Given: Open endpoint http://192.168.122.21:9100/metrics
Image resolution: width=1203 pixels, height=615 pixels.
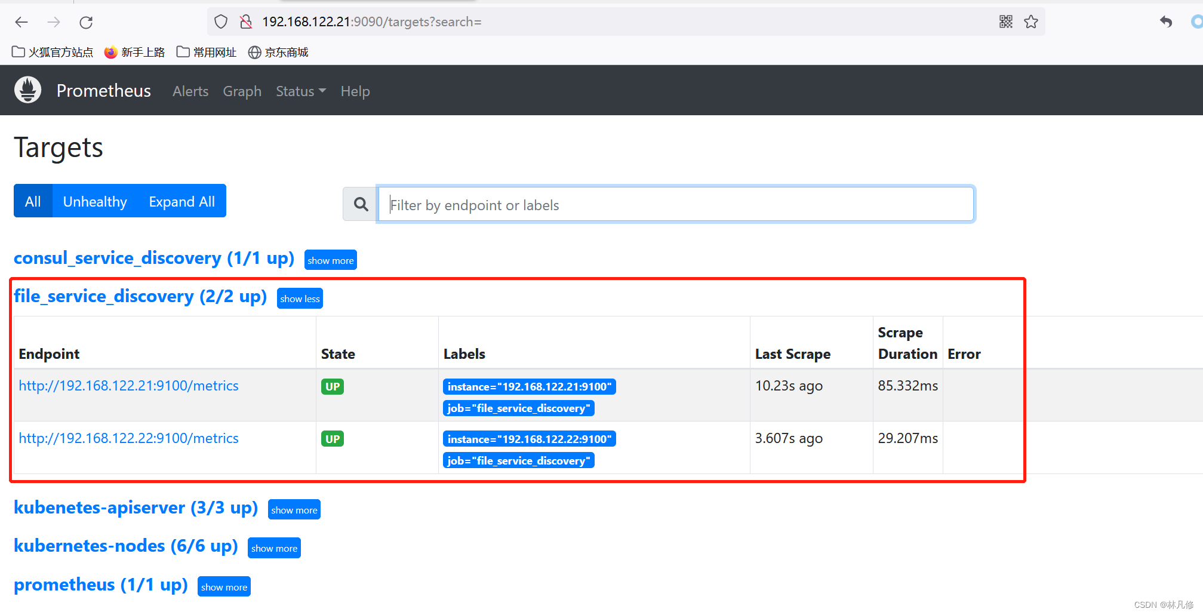Looking at the screenshot, I should [x=128, y=386].
